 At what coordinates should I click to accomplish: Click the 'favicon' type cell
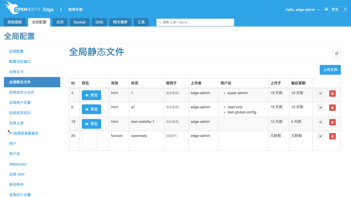[117, 136]
